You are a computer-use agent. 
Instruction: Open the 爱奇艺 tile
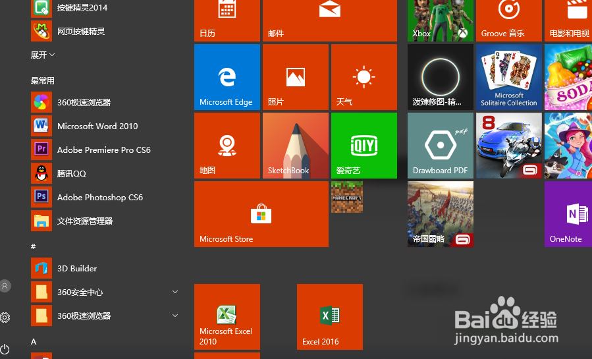[364, 146]
